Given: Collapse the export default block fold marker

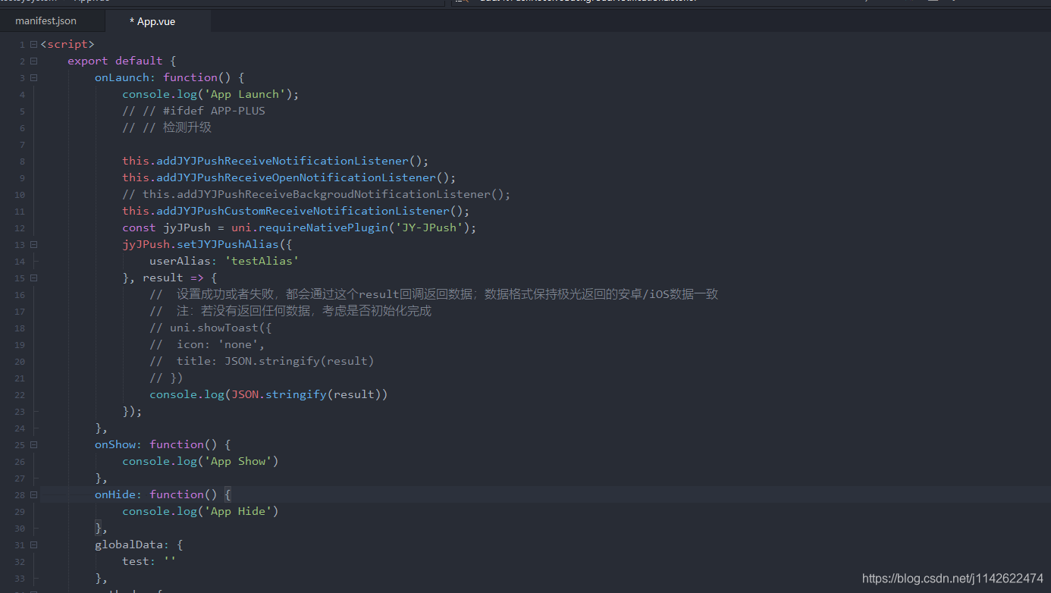Looking at the screenshot, I should point(33,61).
